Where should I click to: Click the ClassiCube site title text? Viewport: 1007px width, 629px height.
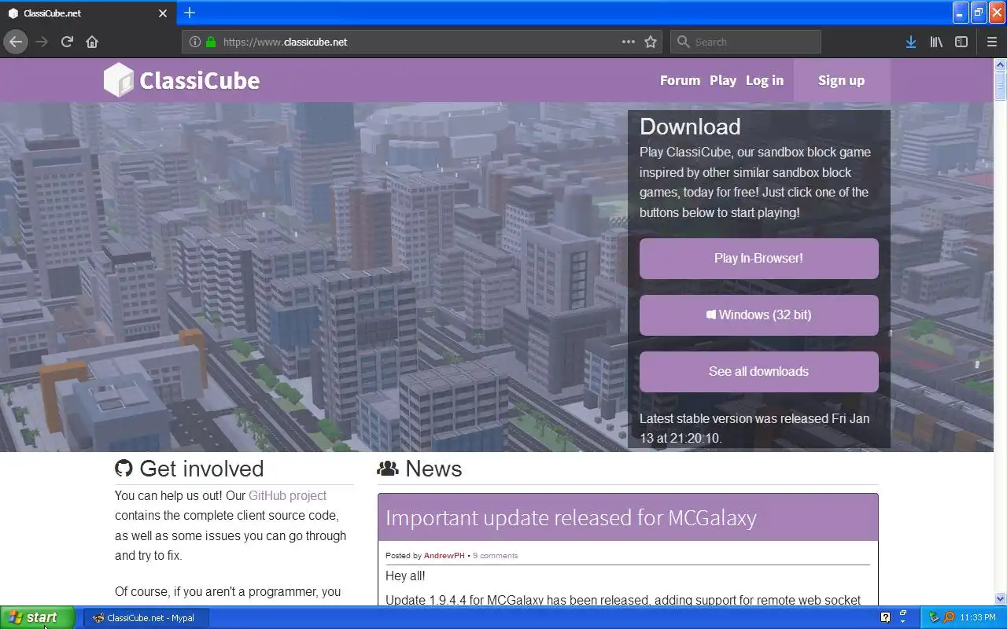(x=199, y=80)
